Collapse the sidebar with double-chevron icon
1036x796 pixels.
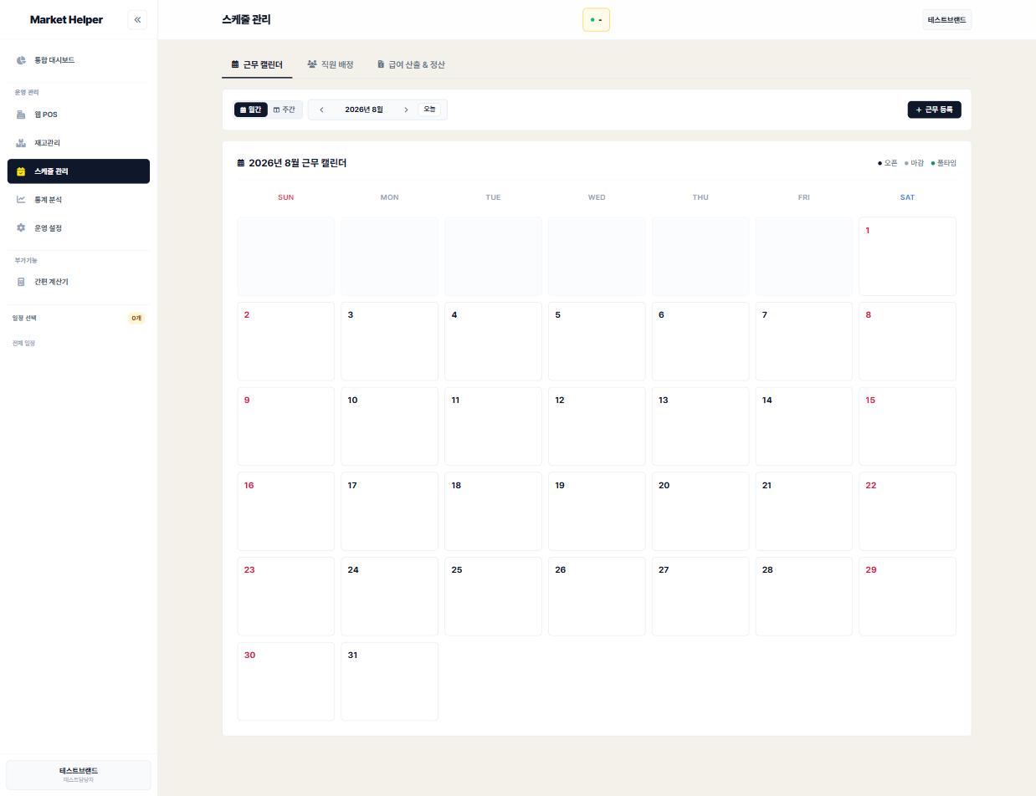click(137, 19)
